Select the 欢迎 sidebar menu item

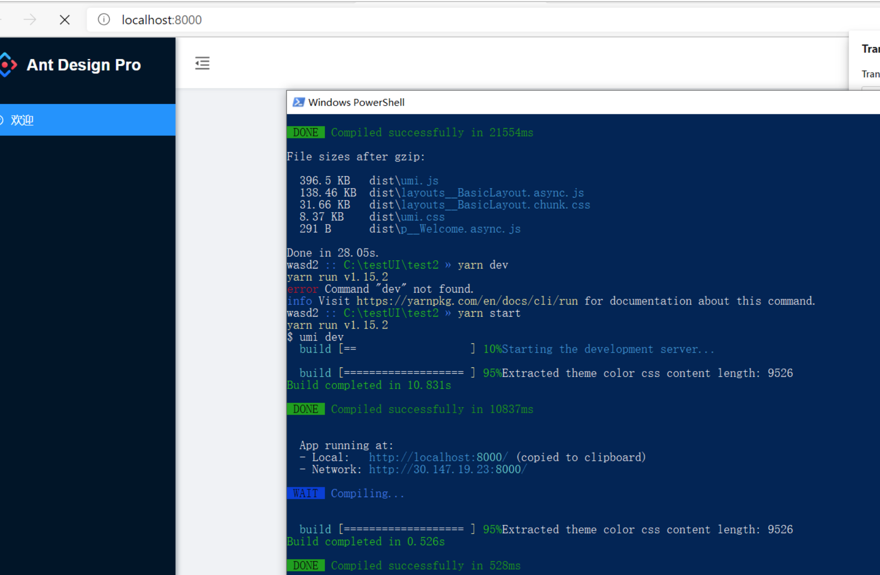tap(88, 120)
